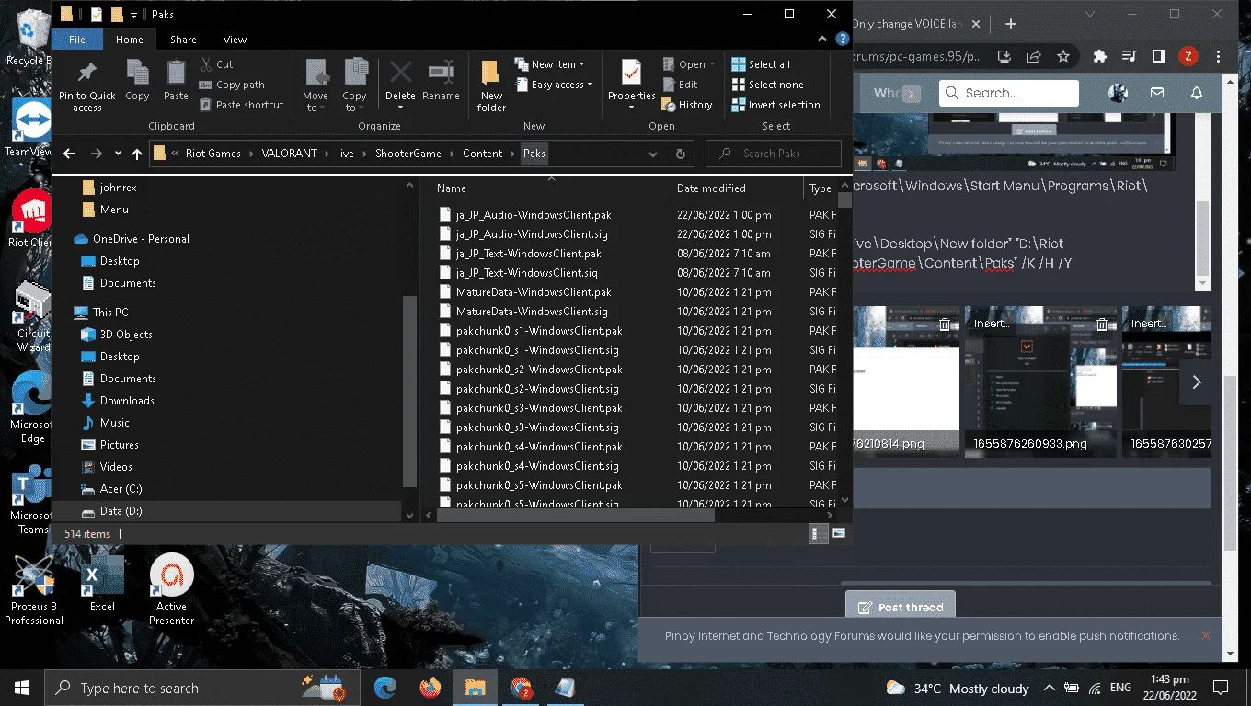Open the Delete button dropdown arrow

[x=400, y=107]
